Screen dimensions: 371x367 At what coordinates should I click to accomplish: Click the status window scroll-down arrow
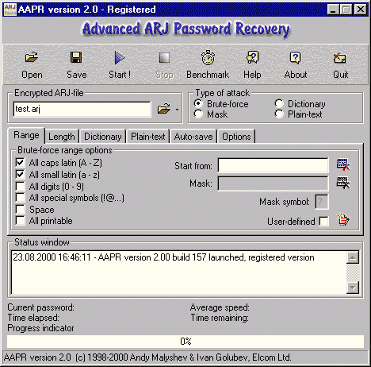click(x=353, y=288)
